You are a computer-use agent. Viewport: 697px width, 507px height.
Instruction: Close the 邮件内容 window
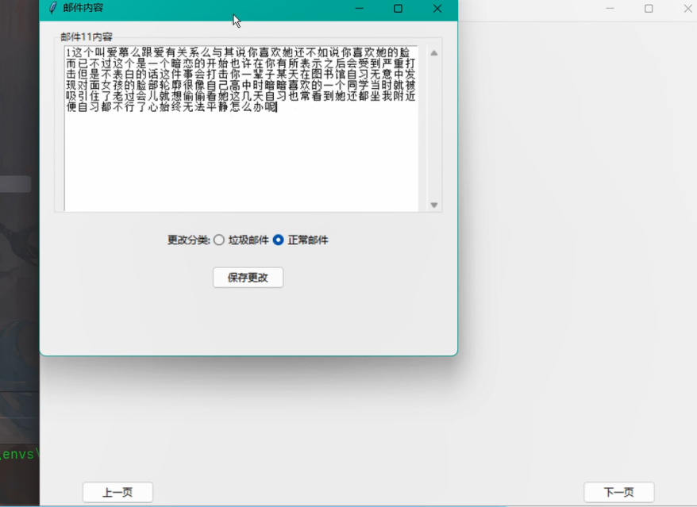pyautogui.click(x=437, y=9)
